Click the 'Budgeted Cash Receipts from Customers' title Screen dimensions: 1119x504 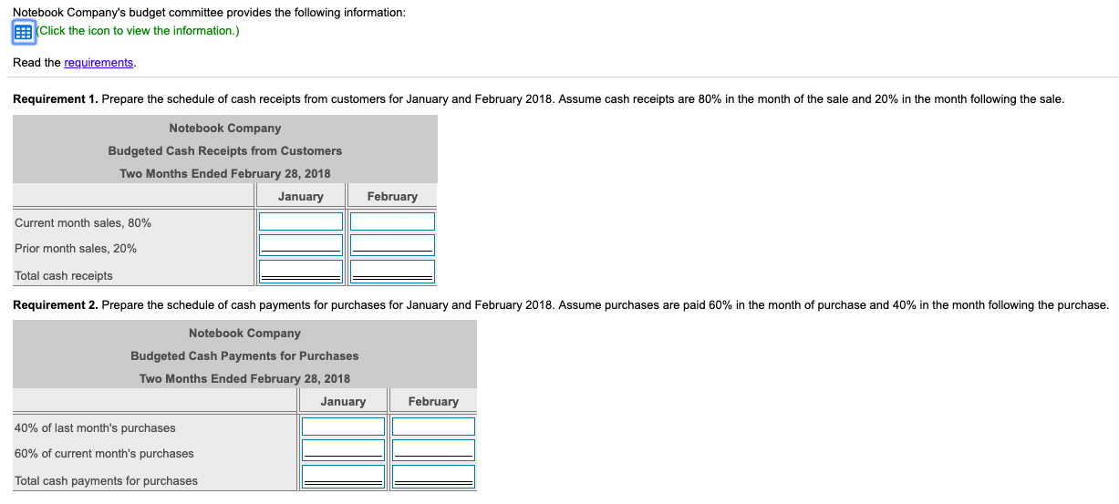tap(225, 151)
